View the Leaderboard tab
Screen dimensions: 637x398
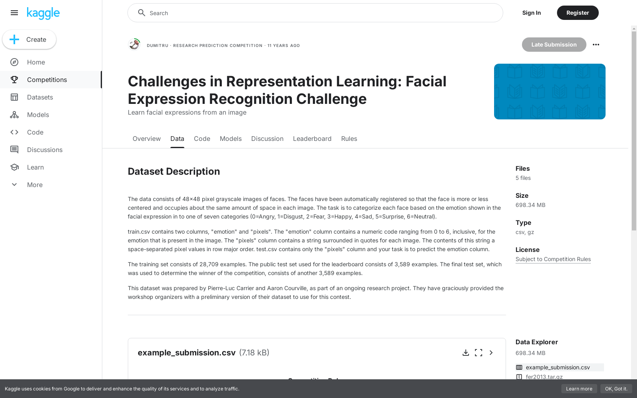point(312,139)
